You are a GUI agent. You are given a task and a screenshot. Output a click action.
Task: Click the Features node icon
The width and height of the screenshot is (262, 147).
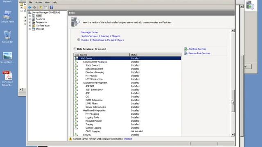point(34,19)
